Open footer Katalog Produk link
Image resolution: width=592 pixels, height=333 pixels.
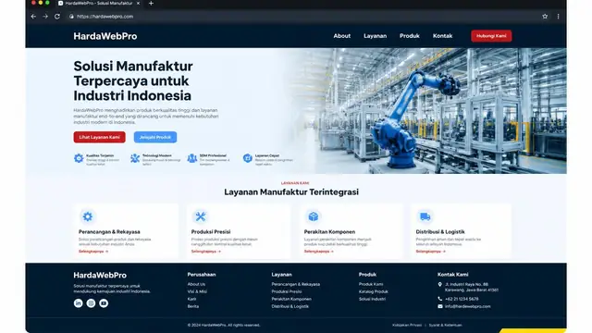pyautogui.click(x=374, y=291)
